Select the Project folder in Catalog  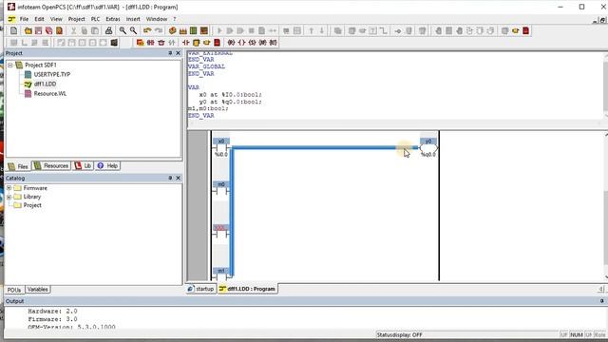(32, 205)
